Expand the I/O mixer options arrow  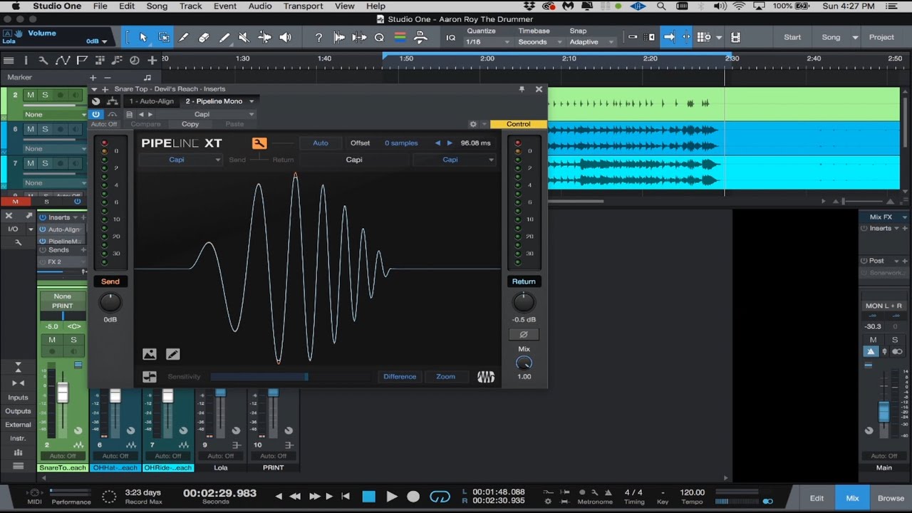[30, 229]
